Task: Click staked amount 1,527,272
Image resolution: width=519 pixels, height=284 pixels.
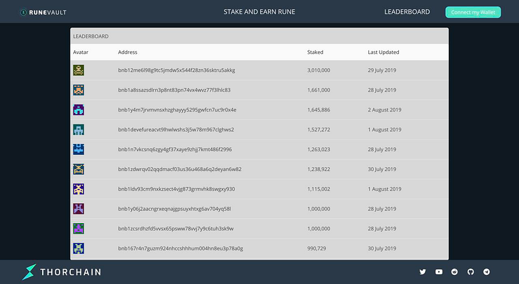Action: coord(319,130)
